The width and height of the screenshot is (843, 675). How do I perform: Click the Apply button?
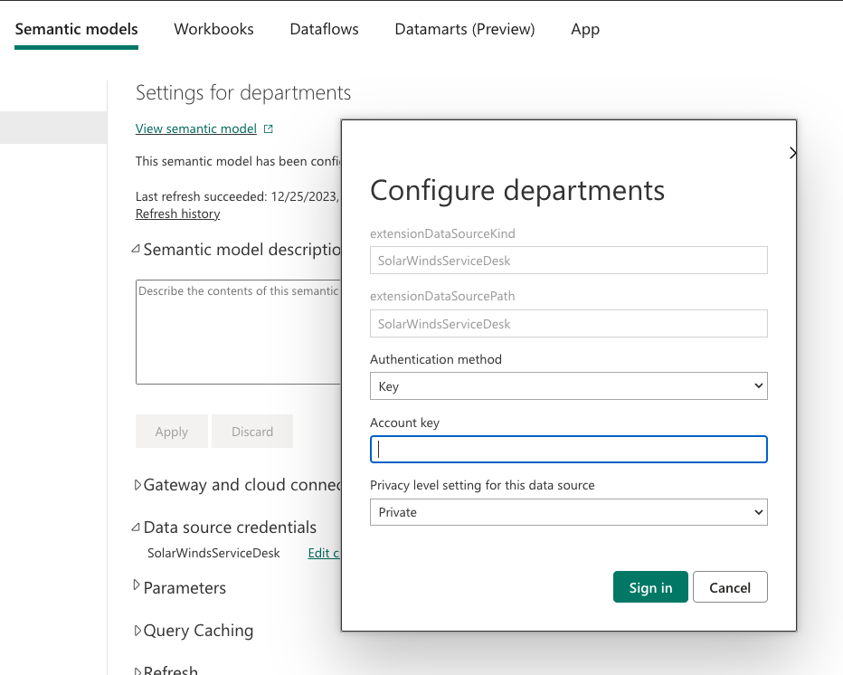[x=171, y=431]
